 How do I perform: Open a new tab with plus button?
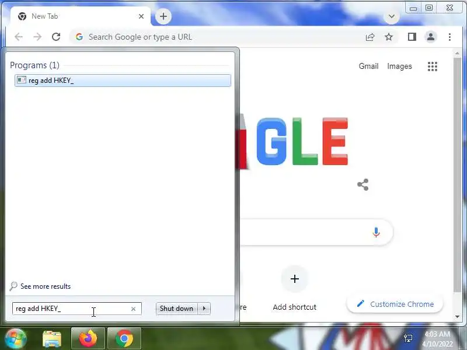pyautogui.click(x=163, y=16)
